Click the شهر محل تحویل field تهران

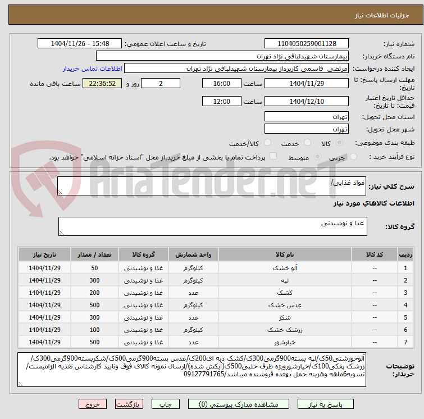click(307, 129)
